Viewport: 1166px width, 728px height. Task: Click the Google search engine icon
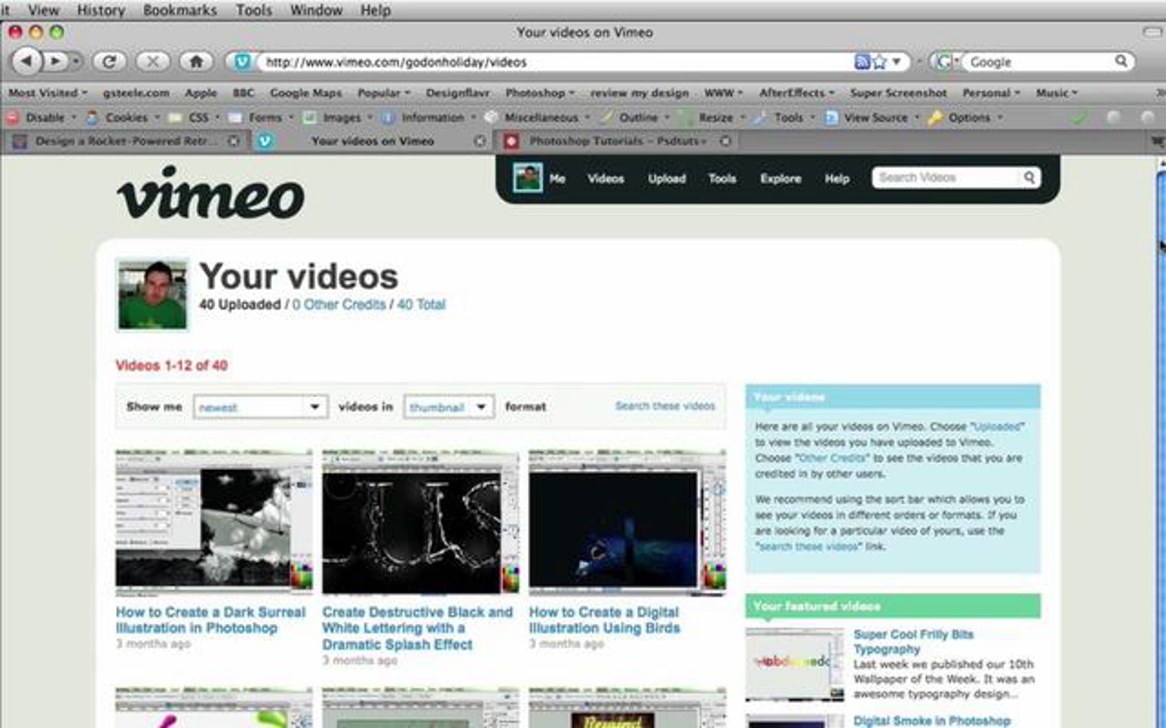pyautogui.click(x=944, y=62)
